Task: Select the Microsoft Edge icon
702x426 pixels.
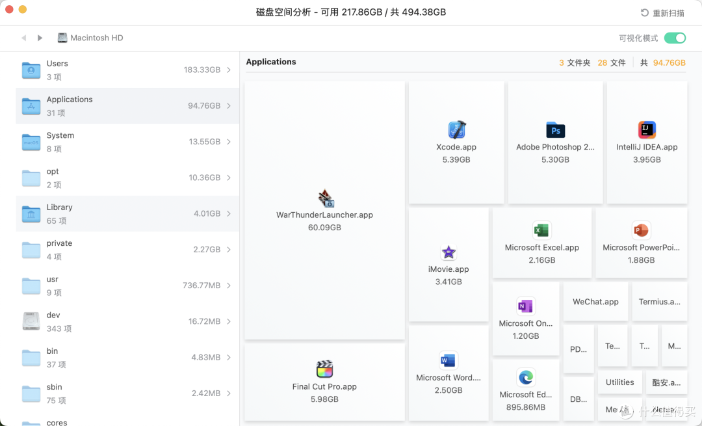Action: click(x=526, y=377)
